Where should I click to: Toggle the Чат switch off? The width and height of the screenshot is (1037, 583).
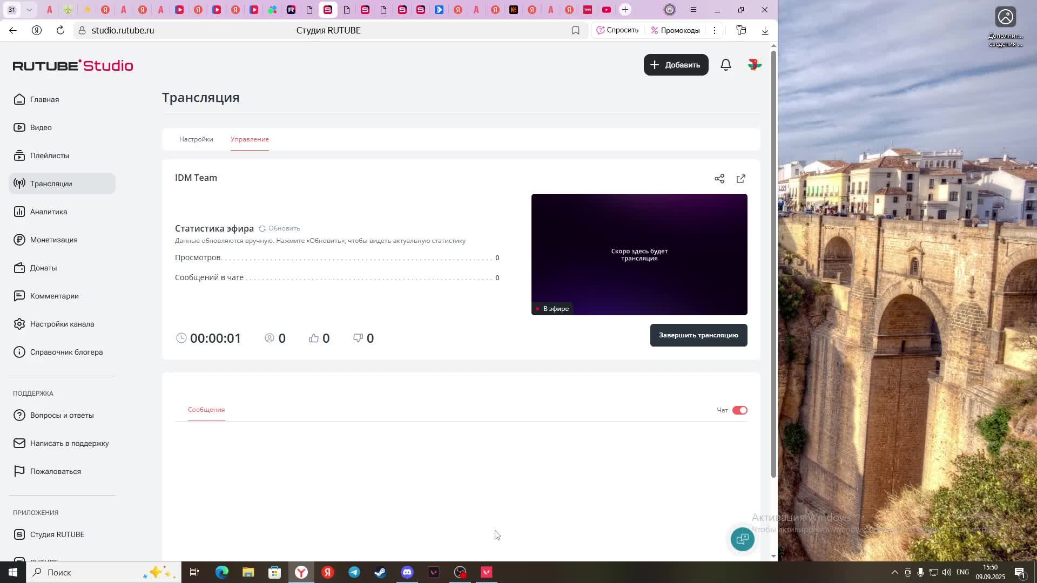(x=739, y=410)
